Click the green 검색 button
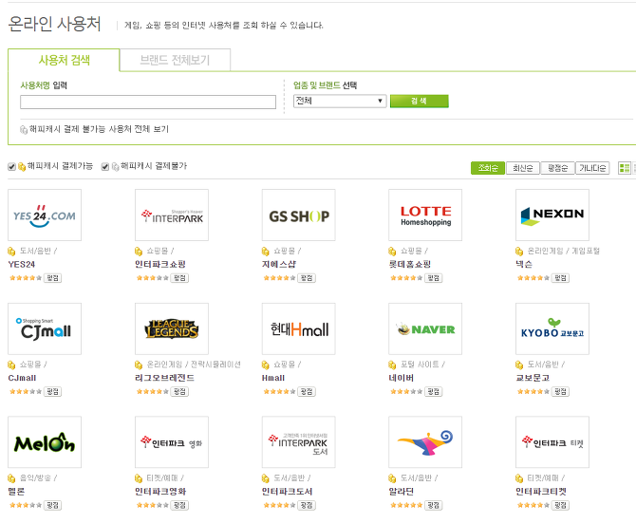The width and height of the screenshot is (636, 524). coord(419,101)
